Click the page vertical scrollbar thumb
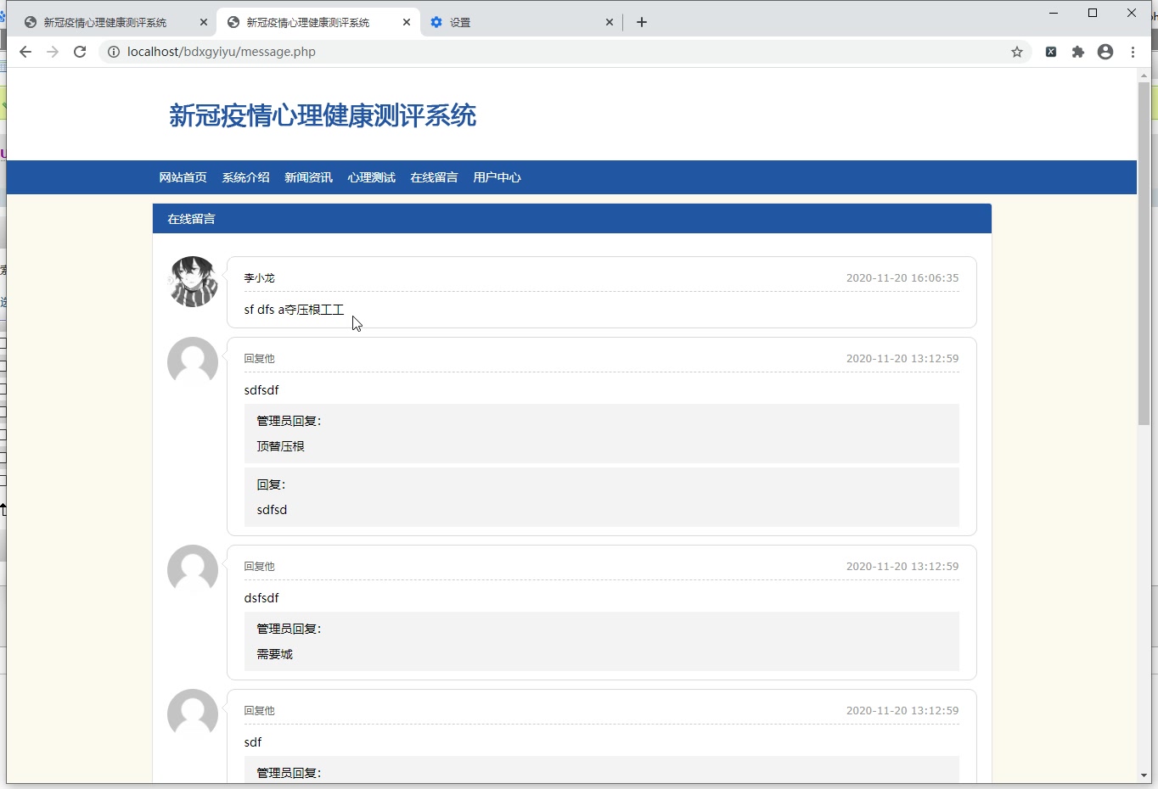Viewport: 1158px width, 789px height. click(1144, 253)
